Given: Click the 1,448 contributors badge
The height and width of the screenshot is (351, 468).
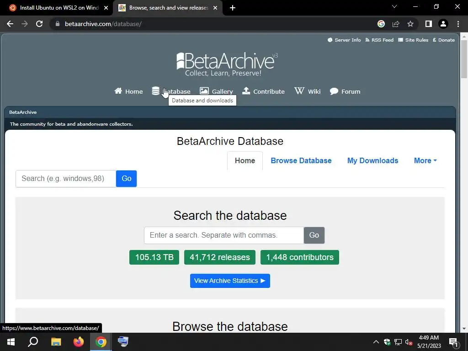Looking at the screenshot, I should [300, 257].
